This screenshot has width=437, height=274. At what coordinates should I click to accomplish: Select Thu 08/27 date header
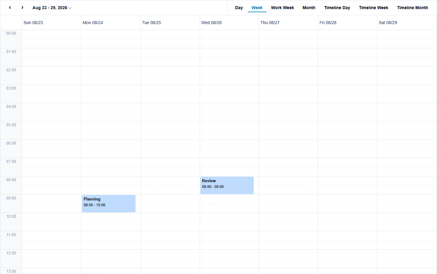[x=270, y=23]
